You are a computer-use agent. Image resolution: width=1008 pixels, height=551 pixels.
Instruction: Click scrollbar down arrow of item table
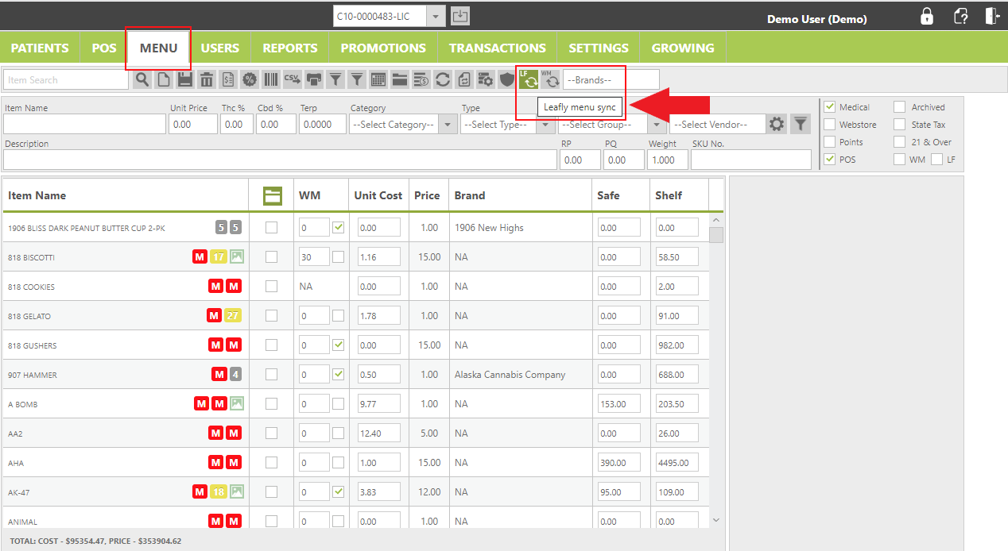pyautogui.click(x=716, y=520)
